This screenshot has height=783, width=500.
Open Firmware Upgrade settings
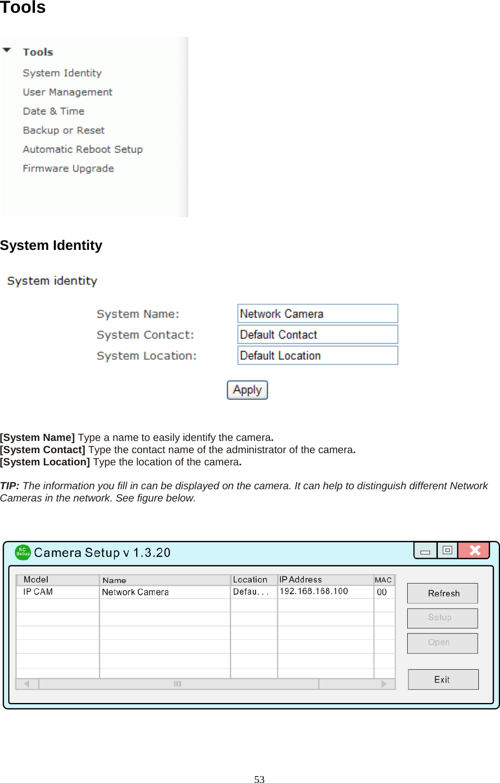click(68, 168)
